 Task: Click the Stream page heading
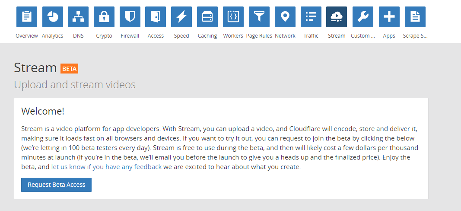click(35, 68)
